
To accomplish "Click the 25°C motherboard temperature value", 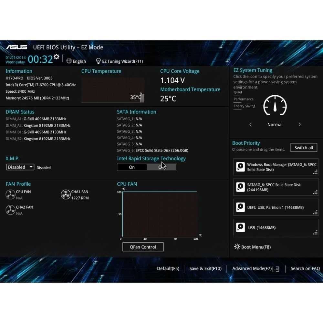I will [168, 99].
